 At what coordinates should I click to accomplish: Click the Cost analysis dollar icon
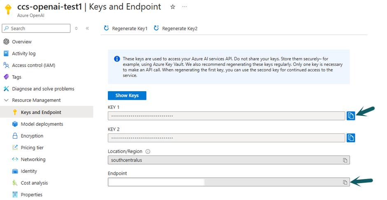tap(15, 183)
